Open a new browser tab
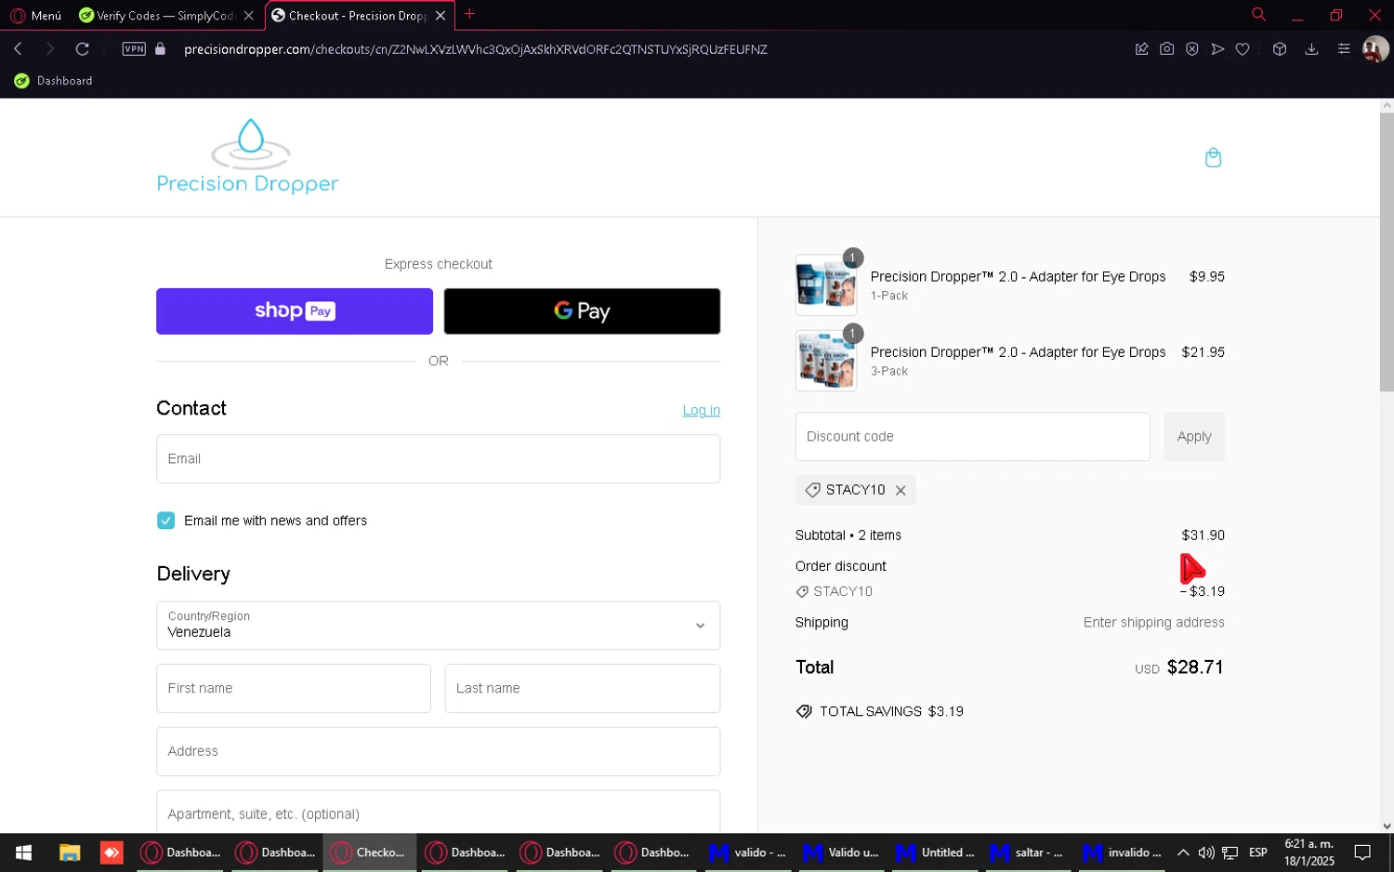The height and width of the screenshot is (872, 1394). click(x=469, y=14)
